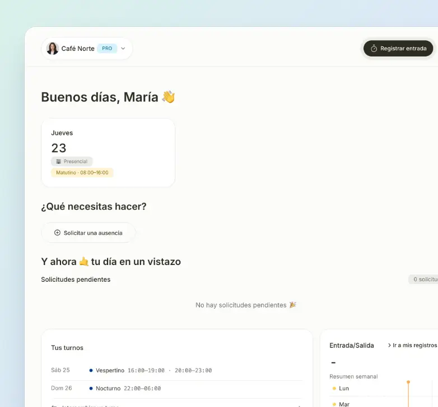
Task: Click the blue dot beside Vespertino
Action: (x=91, y=371)
